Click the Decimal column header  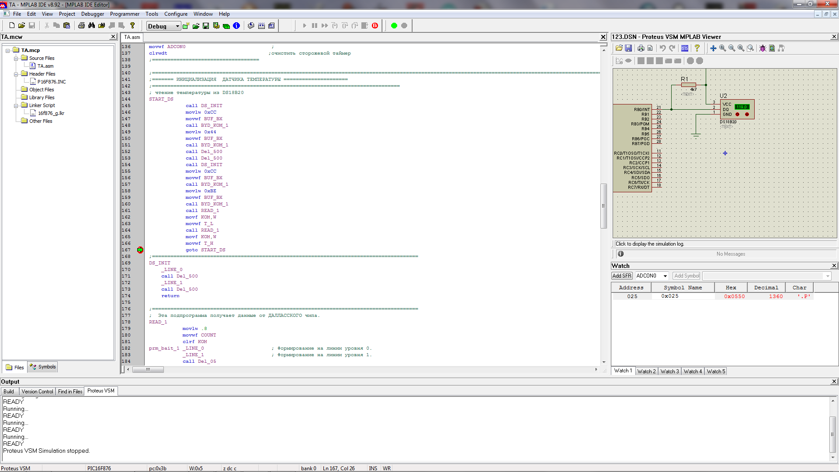tap(766, 288)
